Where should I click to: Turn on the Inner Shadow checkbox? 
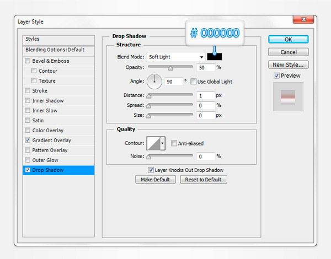point(28,100)
